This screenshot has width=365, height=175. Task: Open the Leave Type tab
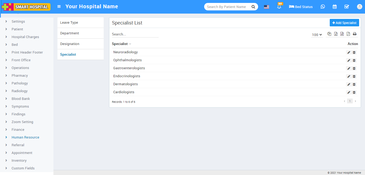point(69,23)
